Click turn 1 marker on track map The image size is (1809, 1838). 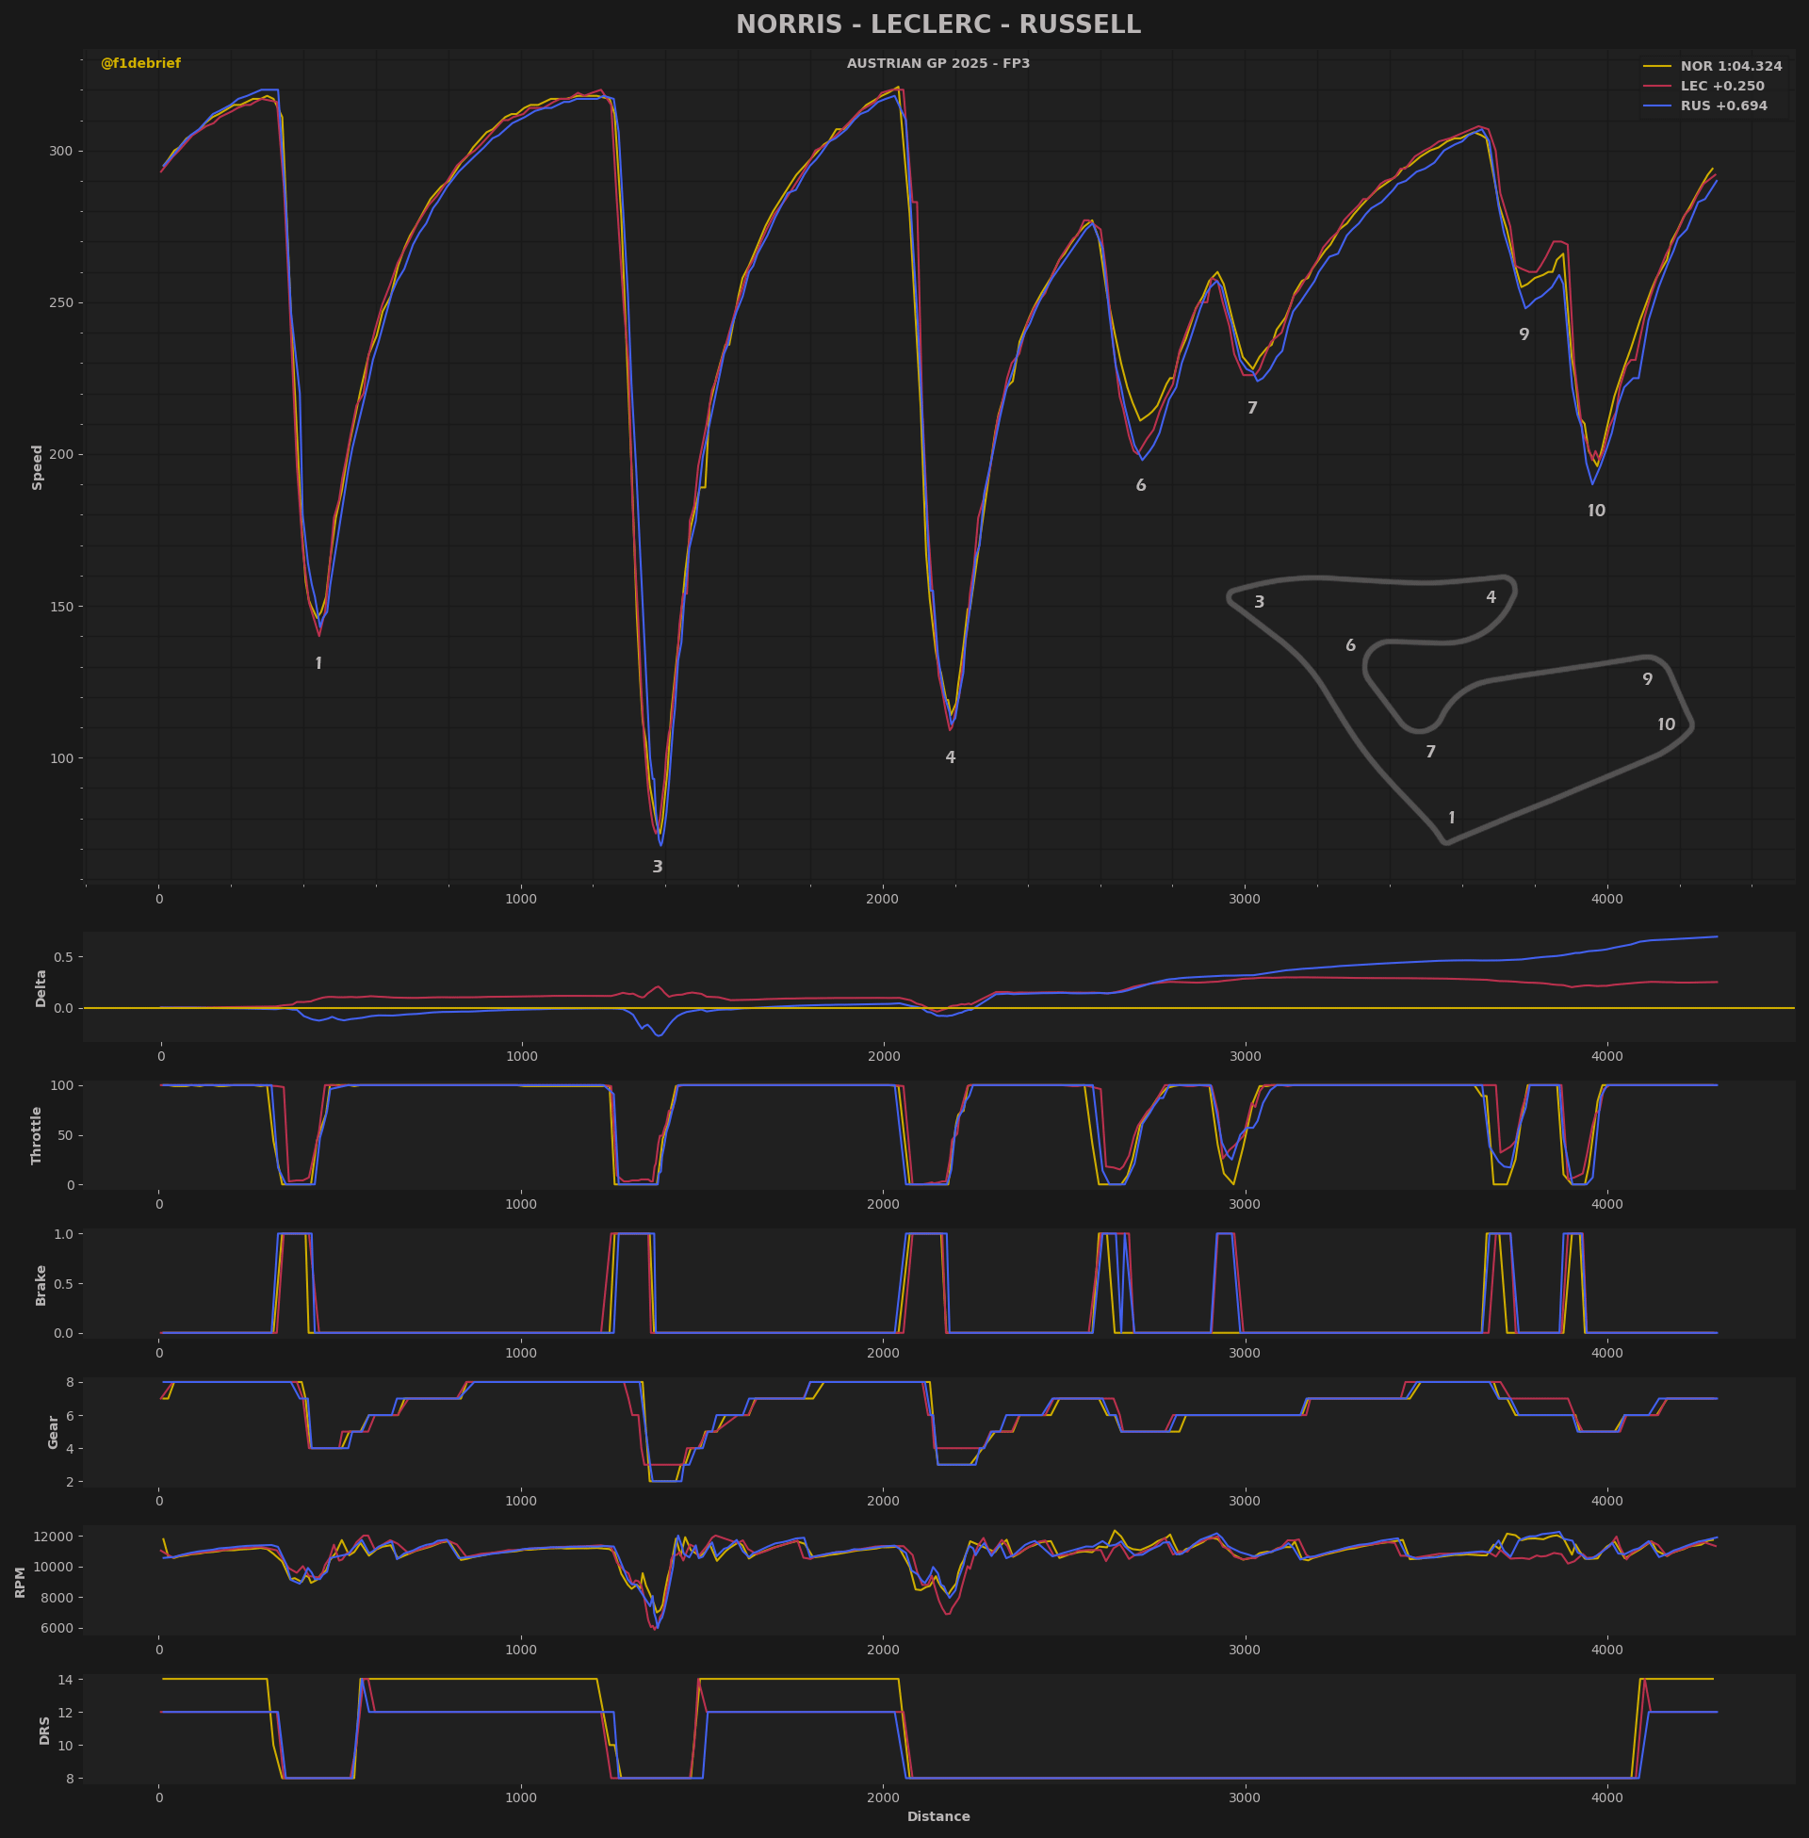tap(1452, 819)
